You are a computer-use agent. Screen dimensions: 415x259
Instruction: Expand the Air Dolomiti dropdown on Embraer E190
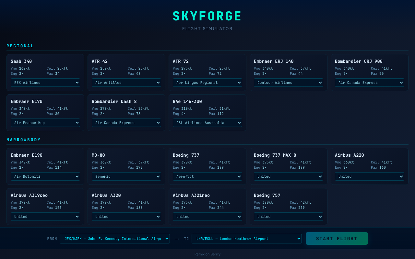click(x=45, y=176)
